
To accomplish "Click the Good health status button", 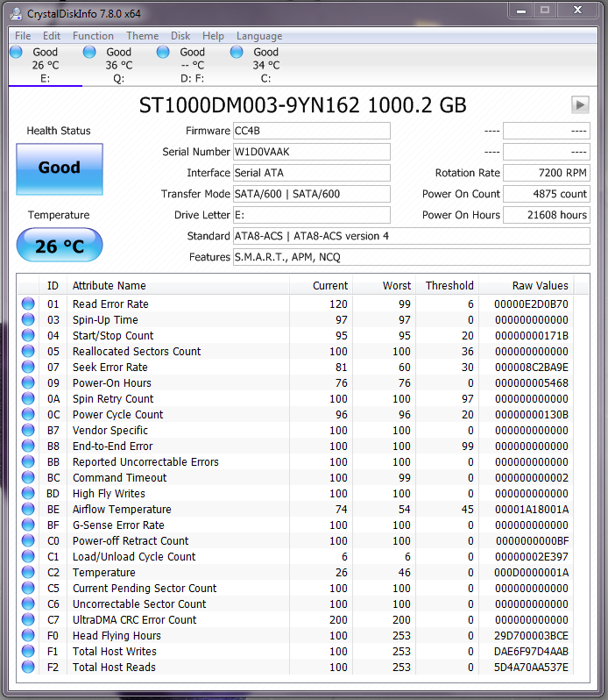I will tap(60, 169).
